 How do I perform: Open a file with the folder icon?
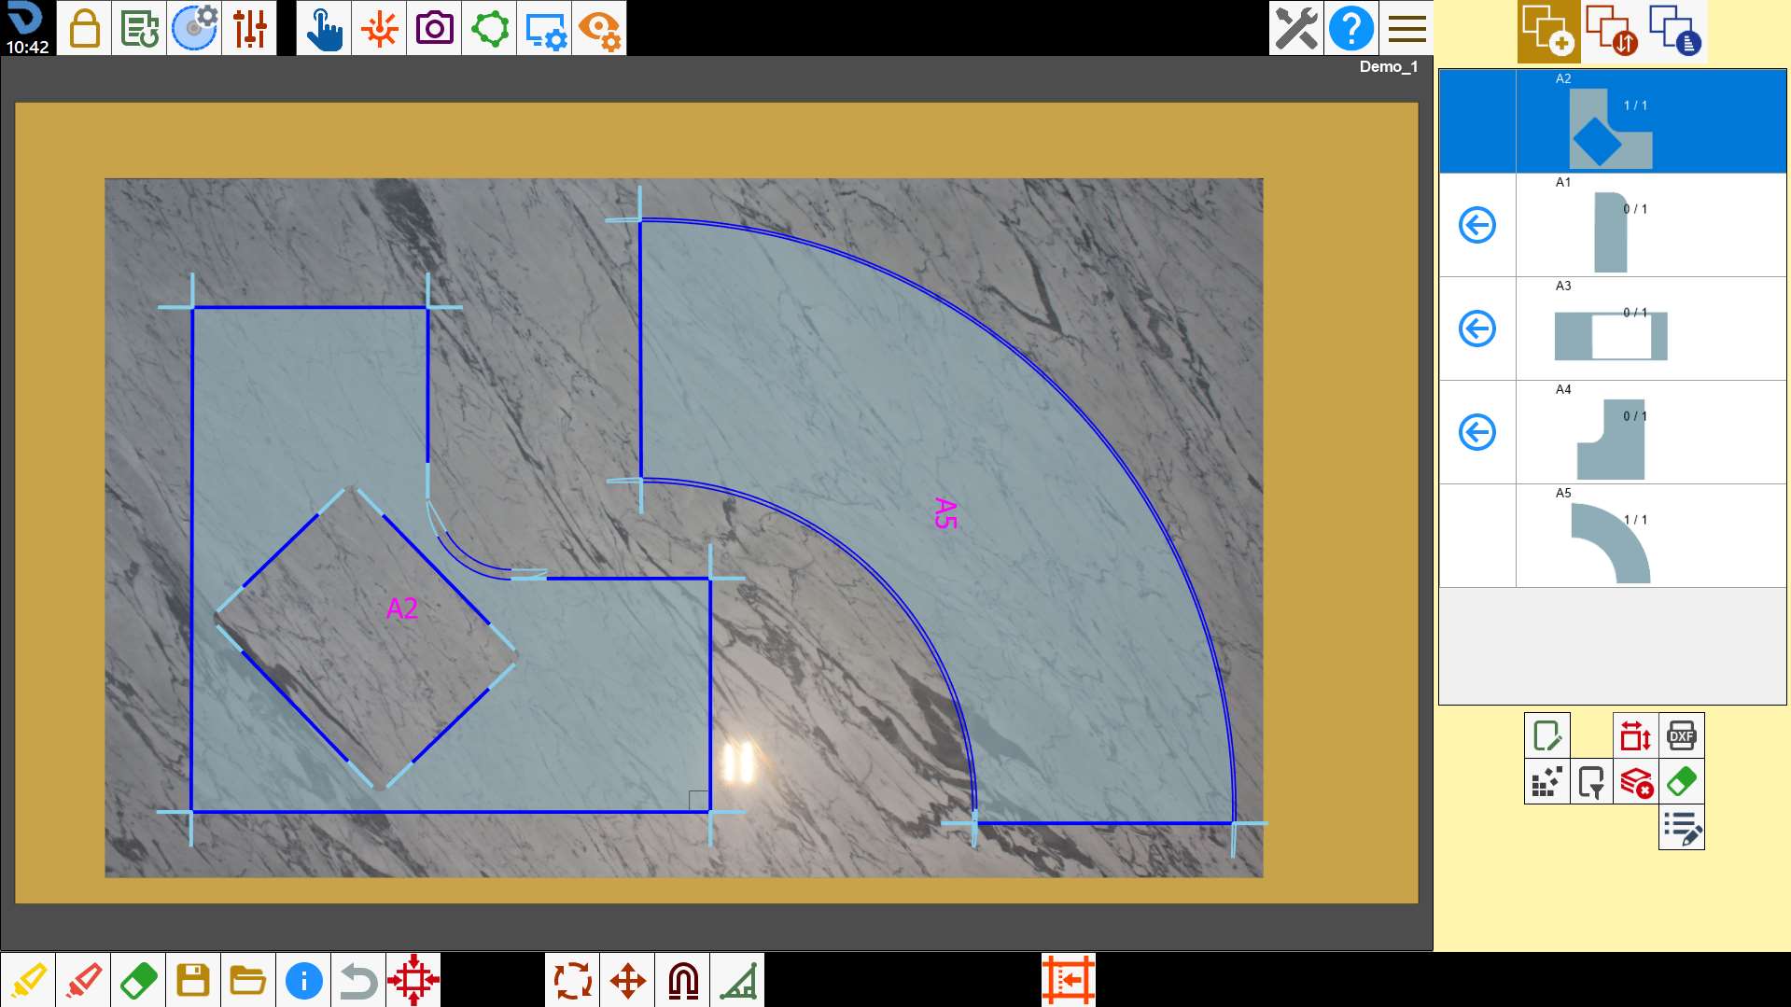(248, 980)
